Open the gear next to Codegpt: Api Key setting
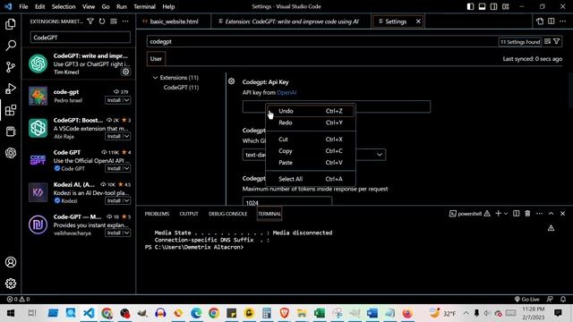 pos(231,81)
